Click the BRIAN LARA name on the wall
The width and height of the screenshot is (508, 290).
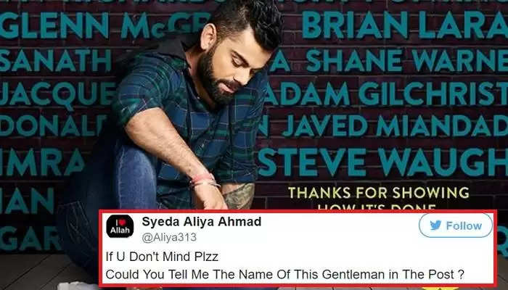[x=405, y=25]
